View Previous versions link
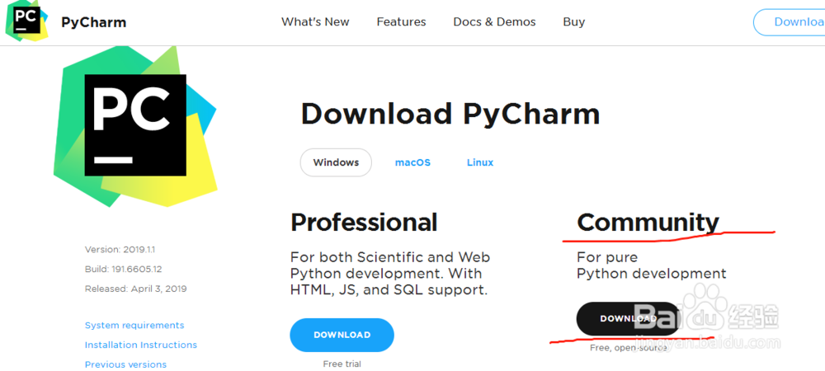 (x=125, y=364)
